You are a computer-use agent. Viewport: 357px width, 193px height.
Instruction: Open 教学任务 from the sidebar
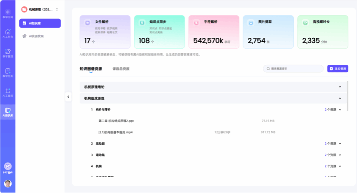8,73
